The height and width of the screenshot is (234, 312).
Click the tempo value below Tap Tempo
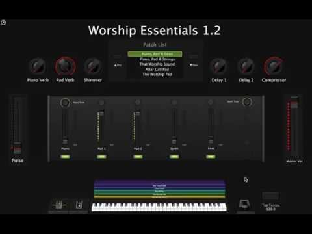pyautogui.click(x=271, y=209)
